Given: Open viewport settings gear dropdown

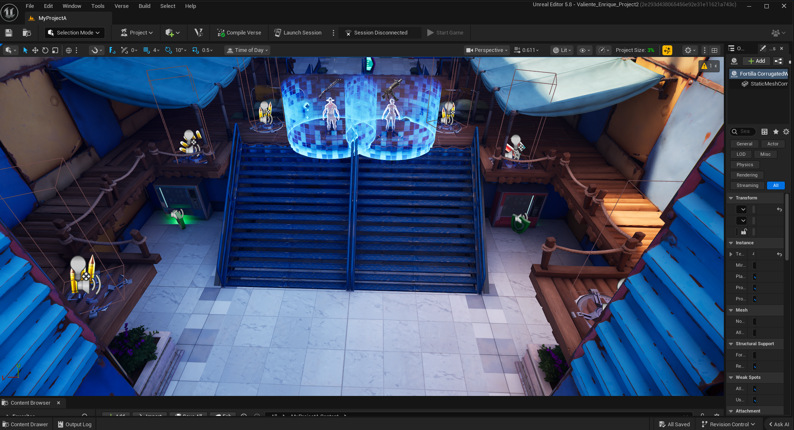Looking at the screenshot, I should pyautogui.click(x=690, y=50).
